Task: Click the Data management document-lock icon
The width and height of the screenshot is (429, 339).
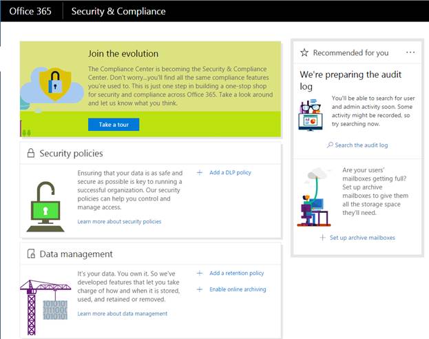Action: click(x=30, y=254)
